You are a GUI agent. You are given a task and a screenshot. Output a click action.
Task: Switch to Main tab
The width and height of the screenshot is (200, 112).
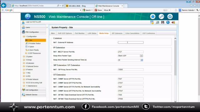click(x=53, y=33)
